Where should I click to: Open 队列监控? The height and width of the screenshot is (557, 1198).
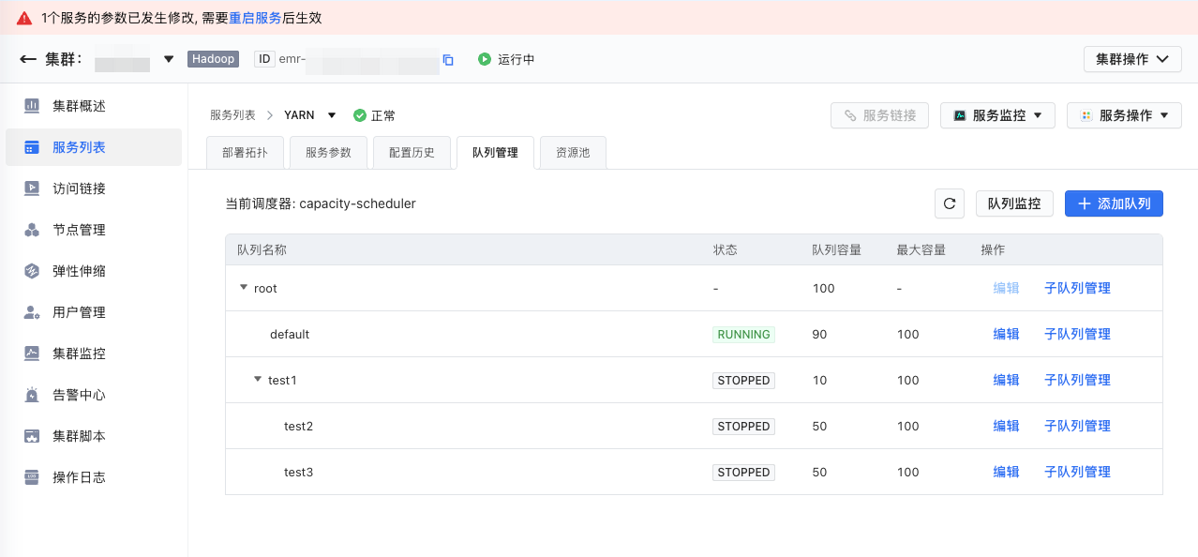coord(1014,203)
